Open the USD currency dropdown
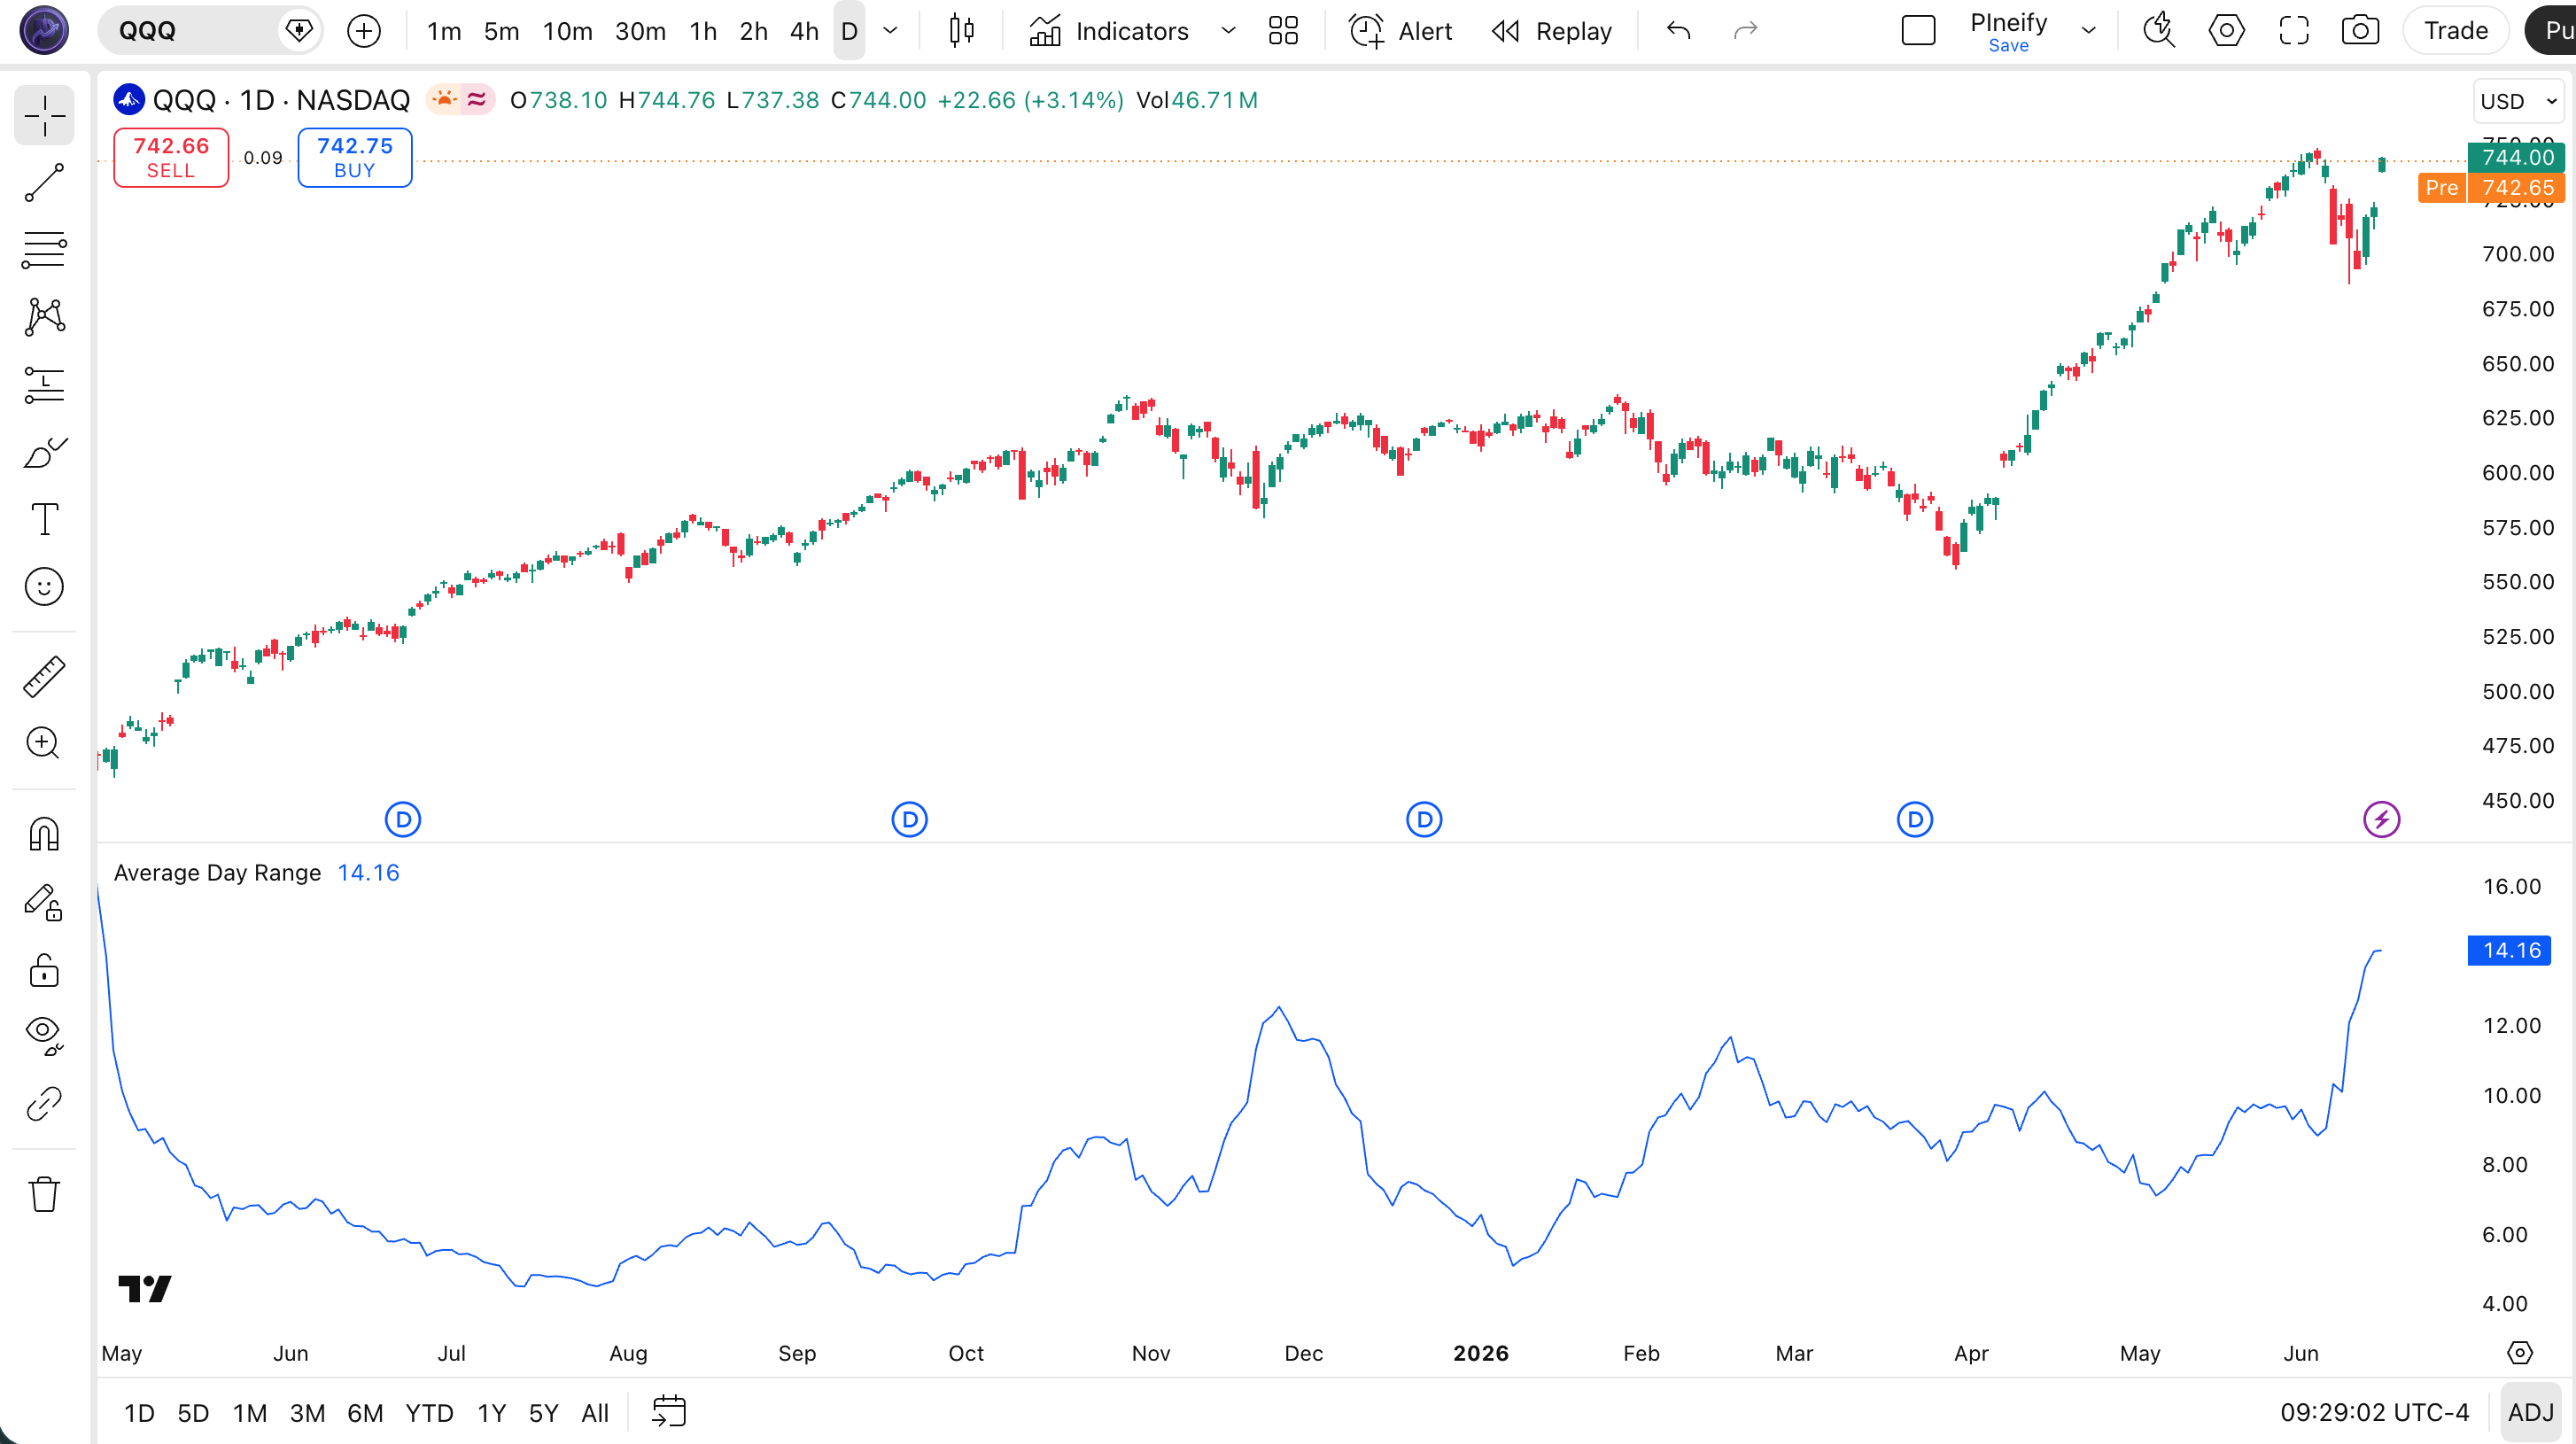Viewport: 2576px width, 1444px height. coord(2517,101)
